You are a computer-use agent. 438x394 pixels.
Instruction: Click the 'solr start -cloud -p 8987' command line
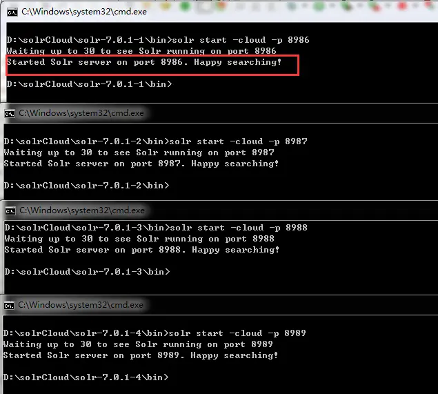click(x=155, y=141)
